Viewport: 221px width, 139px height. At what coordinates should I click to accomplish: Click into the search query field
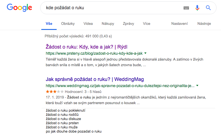(x=113, y=8)
